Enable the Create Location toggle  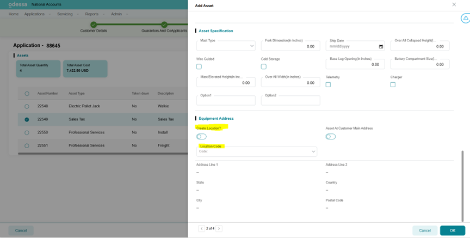(x=201, y=137)
